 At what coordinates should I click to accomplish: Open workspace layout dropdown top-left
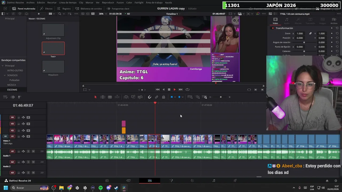tap(5, 9)
